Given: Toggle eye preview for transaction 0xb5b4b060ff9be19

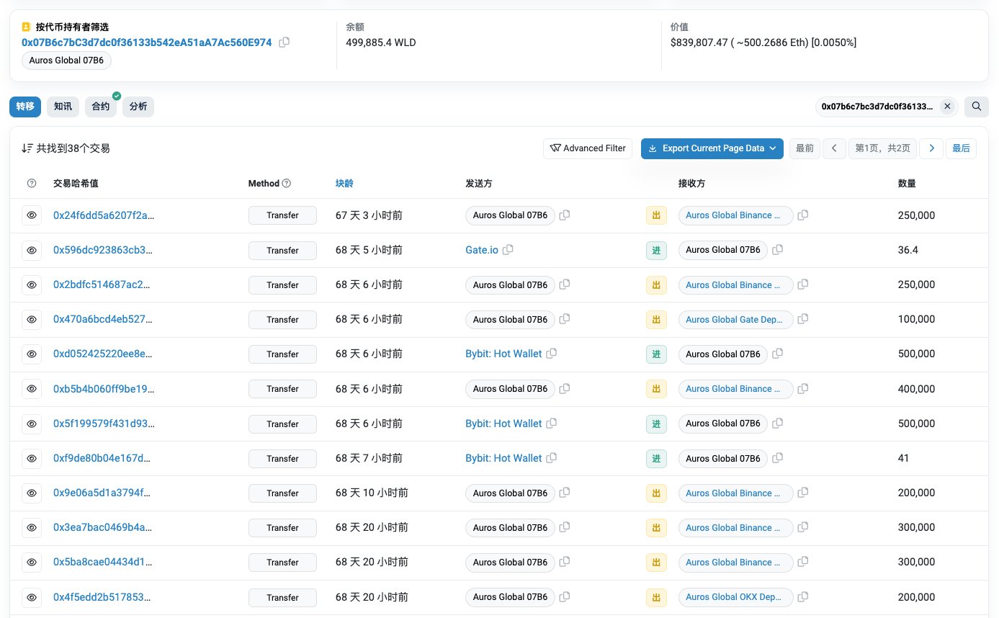Looking at the screenshot, I should [x=32, y=389].
